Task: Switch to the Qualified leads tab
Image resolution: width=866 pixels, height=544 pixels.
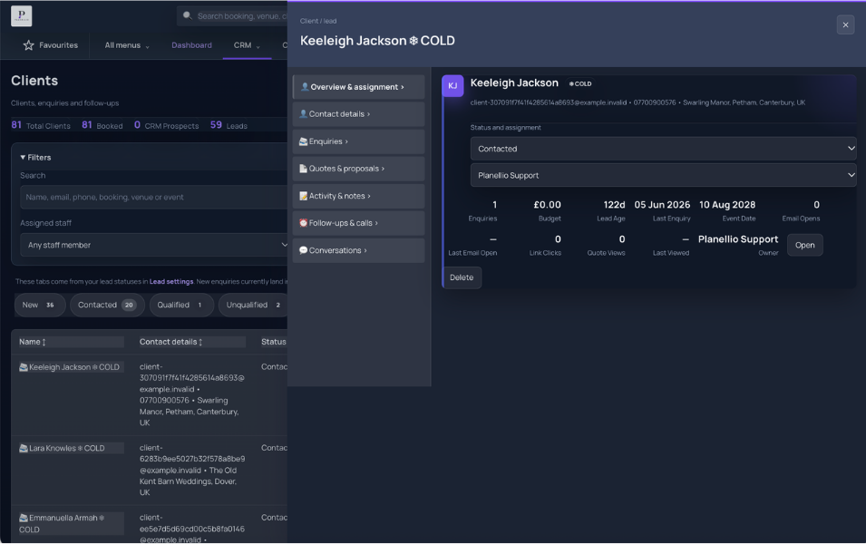Action: [181, 305]
